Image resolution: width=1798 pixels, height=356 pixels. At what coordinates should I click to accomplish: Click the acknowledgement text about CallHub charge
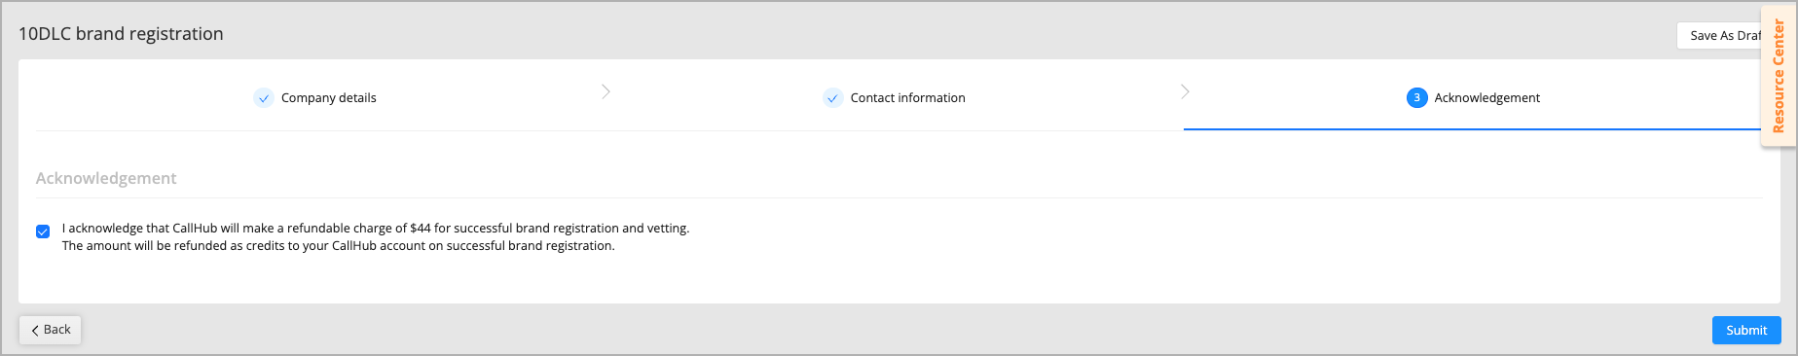click(x=376, y=229)
